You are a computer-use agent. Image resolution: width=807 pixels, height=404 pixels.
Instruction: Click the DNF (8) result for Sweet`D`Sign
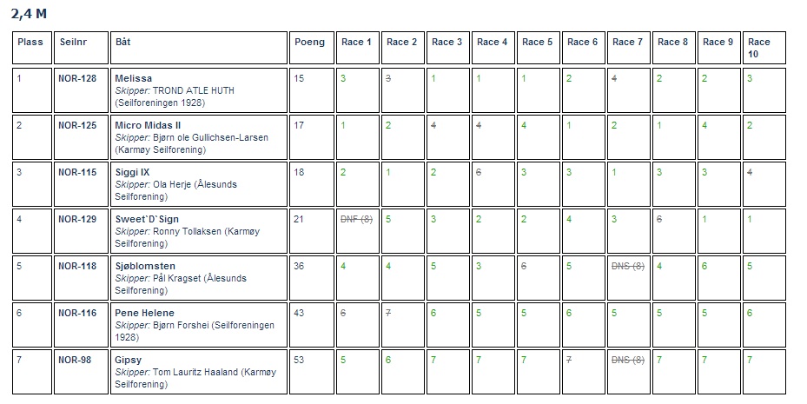[x=356, y=219]
